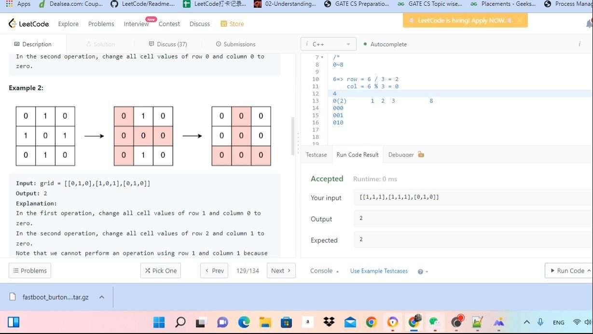This screenshot has height=334, width=593.
Task: Toggle the Autocomplete setting
Action: click(385, 44)
